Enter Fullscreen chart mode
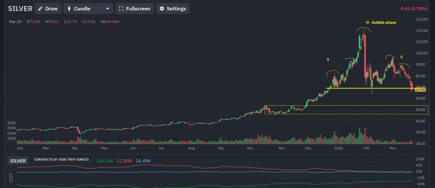The height and width of the screenshot is (188, 435). [x=134, y=9]
